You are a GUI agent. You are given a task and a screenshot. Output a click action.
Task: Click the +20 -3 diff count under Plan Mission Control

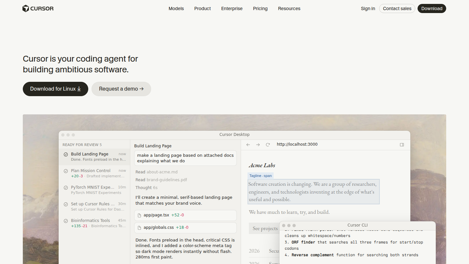tap(77, 176)
